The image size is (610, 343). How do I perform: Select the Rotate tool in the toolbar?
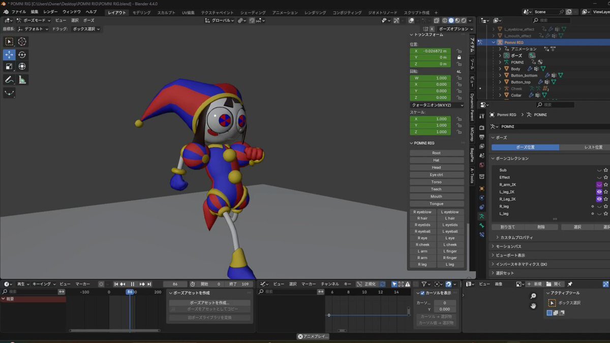pos(22,55)
